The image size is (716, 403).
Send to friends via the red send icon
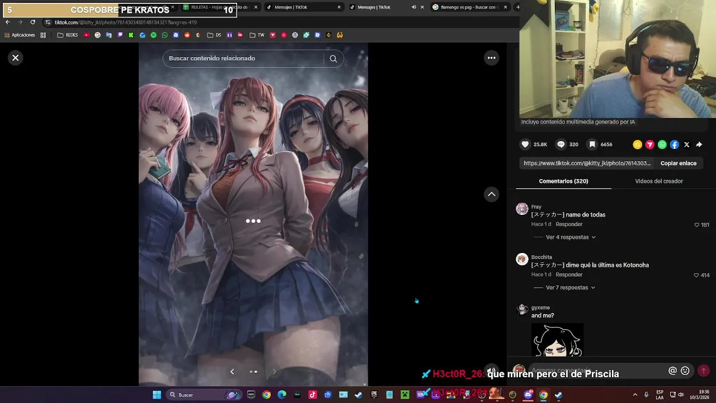(x=649, y=144)
